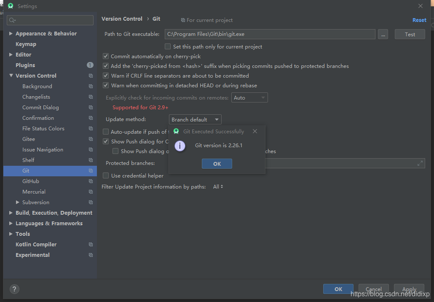Expand the Tools section
Screen dimensions: 434x302
click(x=11, y=234)
